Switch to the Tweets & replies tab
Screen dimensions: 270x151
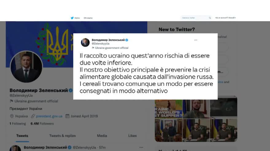63,136
